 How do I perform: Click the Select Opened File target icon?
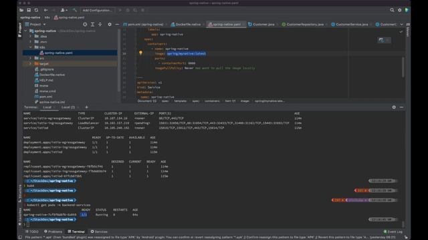(x=85, y=24)
